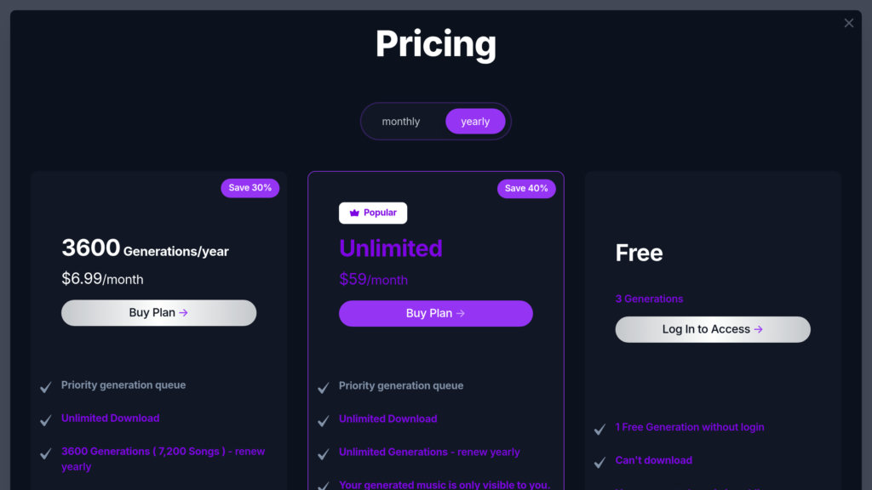The image size is (872, 490).
Task: Select yearly billing option
Action: (x=475, y=122)
